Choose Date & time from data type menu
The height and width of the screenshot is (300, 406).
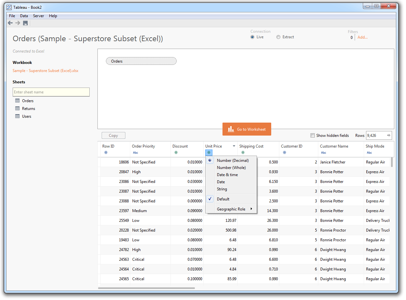pyautogui.click(x=231, y=174)
